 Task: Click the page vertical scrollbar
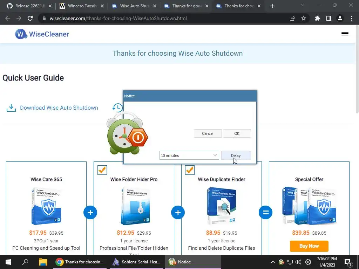pyautogui.click(x=357, y=69)
